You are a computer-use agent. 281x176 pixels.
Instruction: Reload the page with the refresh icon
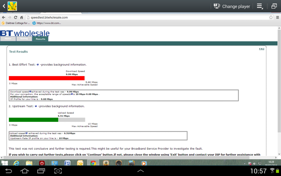[15, 17]
